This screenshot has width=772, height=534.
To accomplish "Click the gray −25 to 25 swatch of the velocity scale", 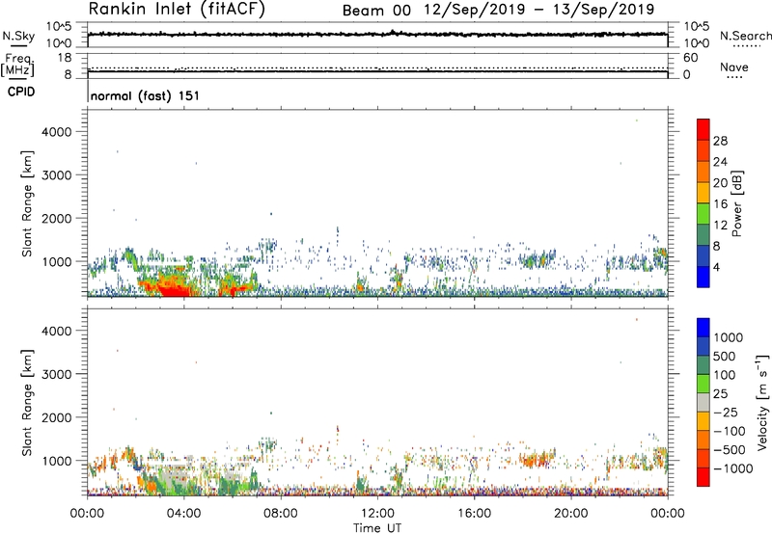I will 703,402.
